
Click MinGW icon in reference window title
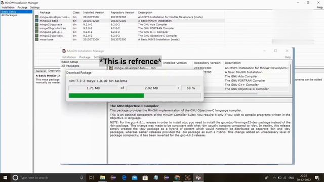coord(64,51)
